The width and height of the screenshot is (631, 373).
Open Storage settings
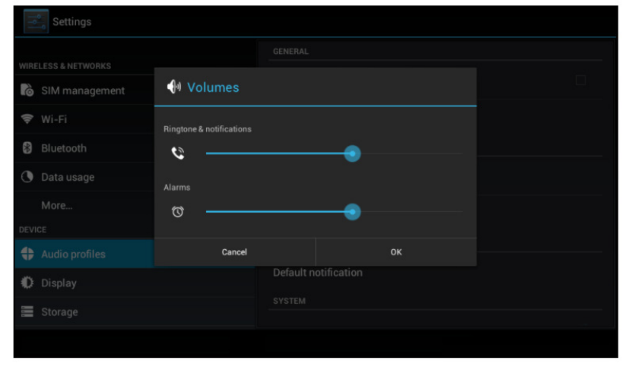coord(135,311)
